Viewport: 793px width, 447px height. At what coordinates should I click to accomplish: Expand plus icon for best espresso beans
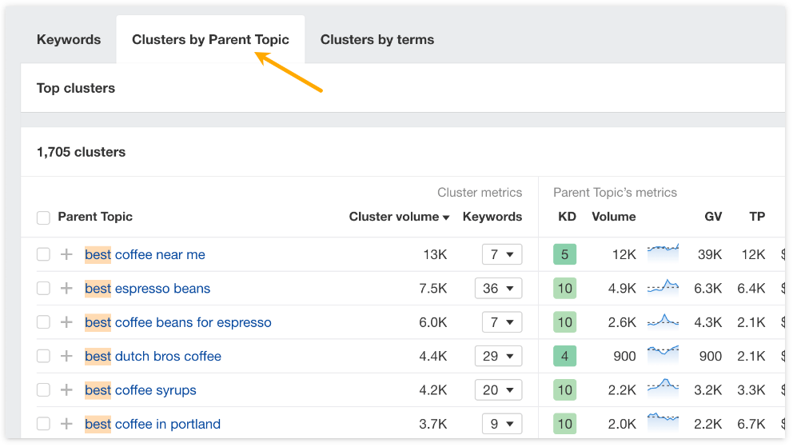(x=66, y=289)
